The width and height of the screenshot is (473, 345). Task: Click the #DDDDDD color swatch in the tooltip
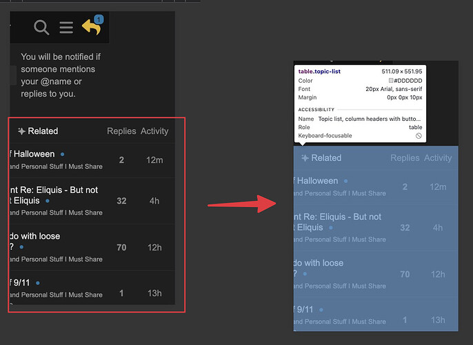(391, 81)
